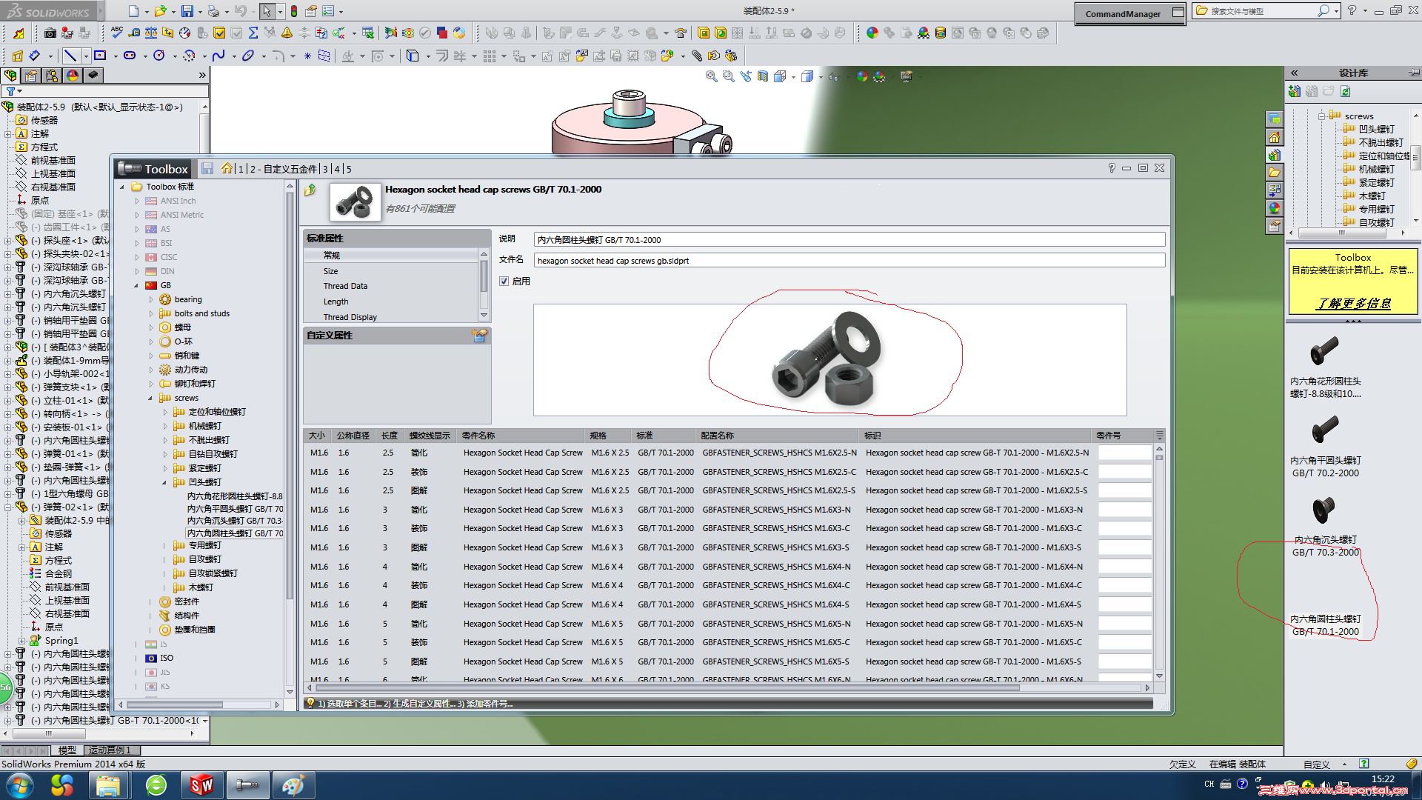This screenshot has width=1422, height=800.
Task: Switch to the 运动算例1 tab
Action: (x=110, y=750)
